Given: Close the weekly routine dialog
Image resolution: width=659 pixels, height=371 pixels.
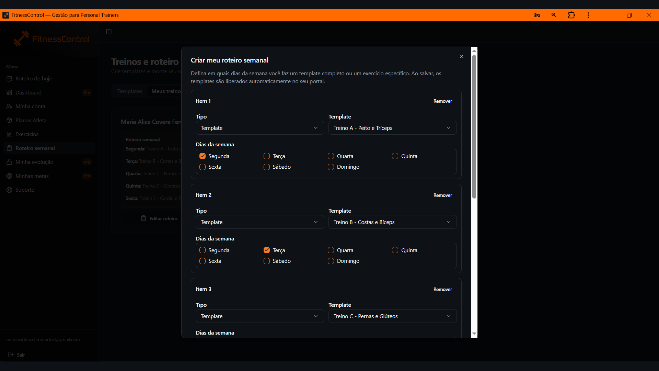Looking at the screenshot, I should (x=462, y=56).
